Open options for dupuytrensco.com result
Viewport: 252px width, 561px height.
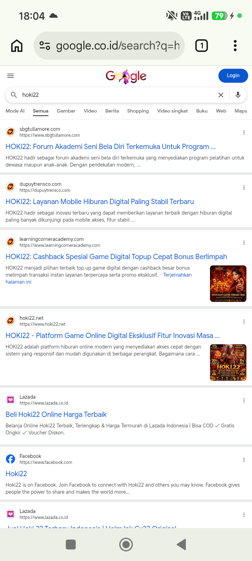[244, 188]
